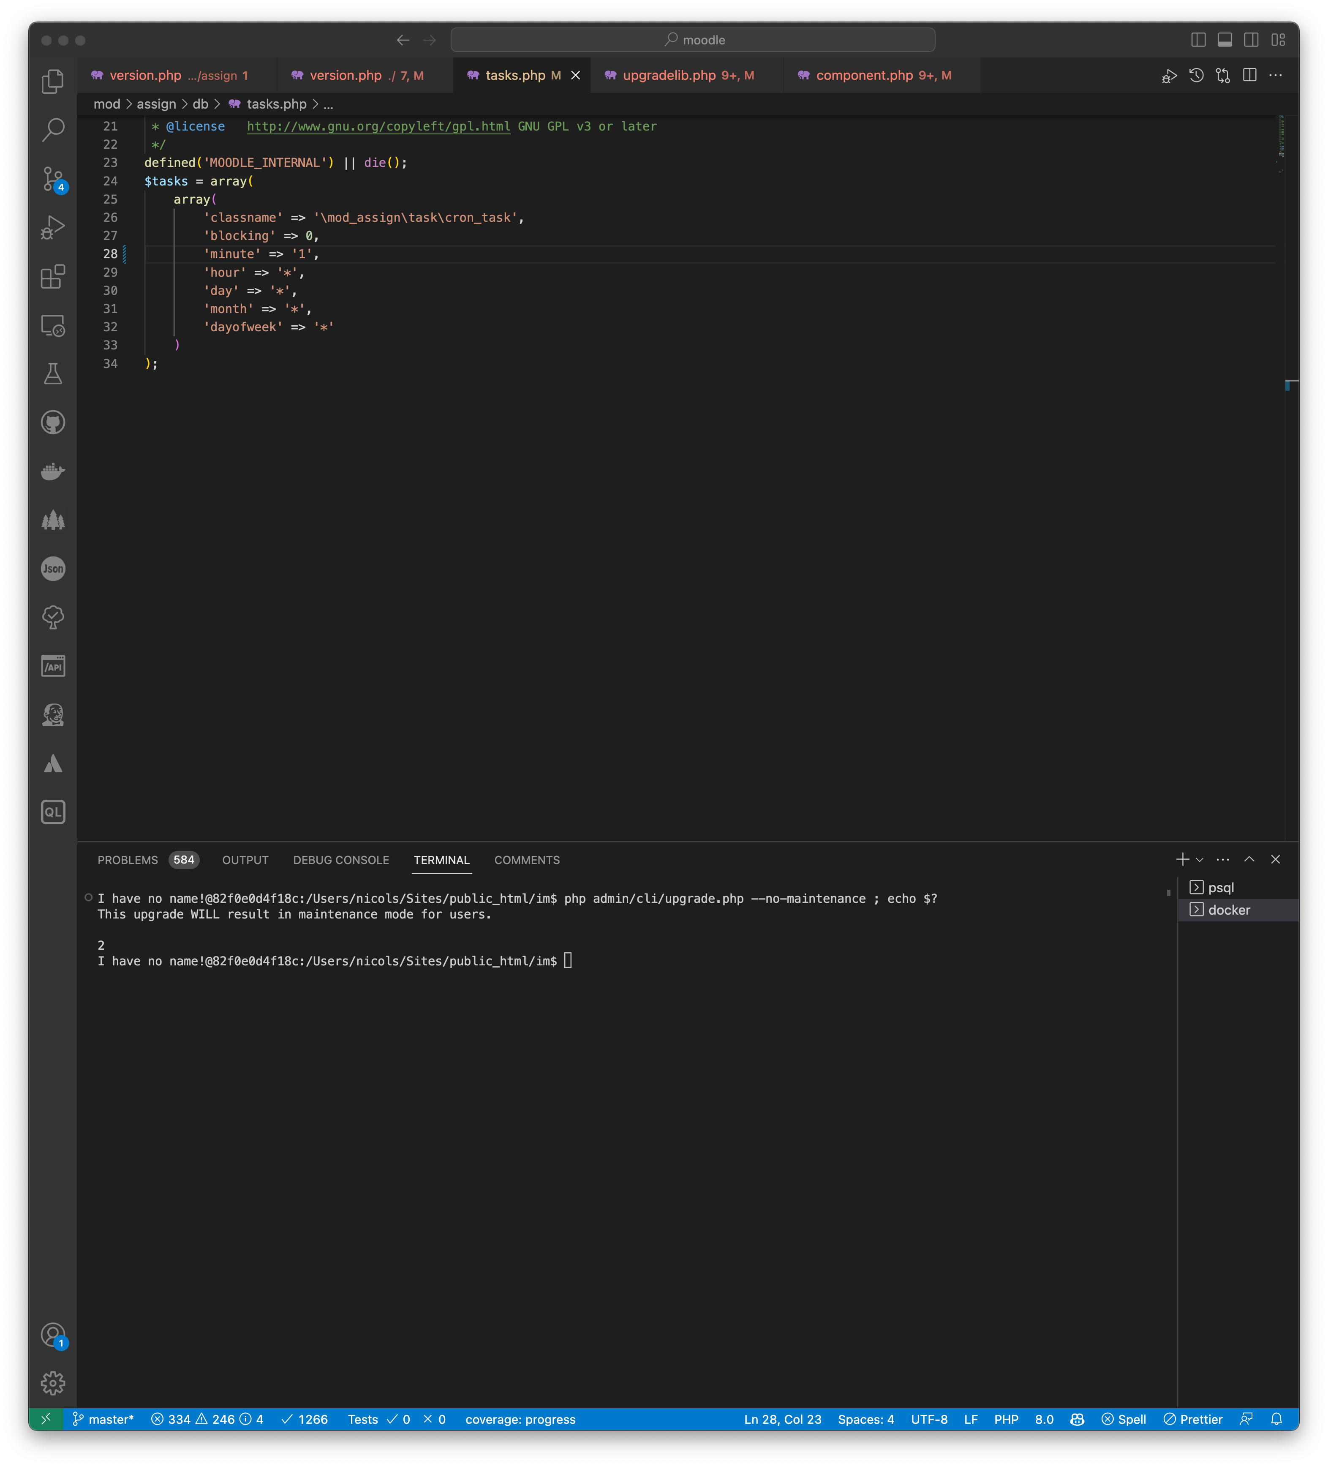Screen dimensions: 1328x1466
Task: Open the trees icon view in activity bar
Action: [x=53, y=519]
